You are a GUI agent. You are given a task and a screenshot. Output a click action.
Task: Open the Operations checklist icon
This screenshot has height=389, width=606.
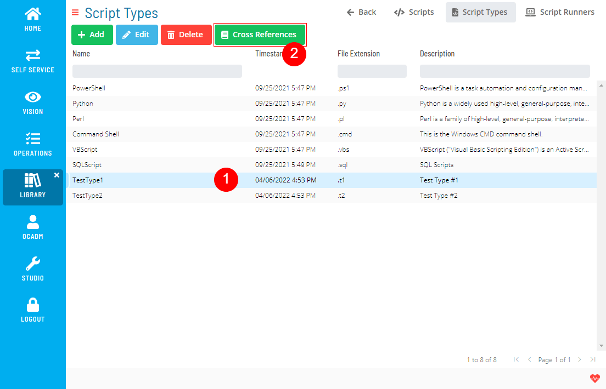32,139
